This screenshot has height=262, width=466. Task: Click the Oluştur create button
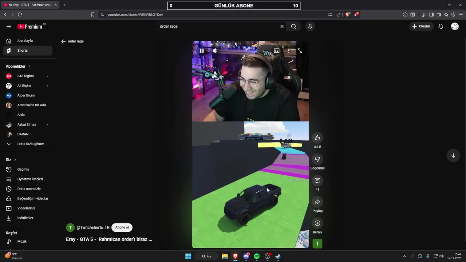pyautogui.click(x=421, y=27)
